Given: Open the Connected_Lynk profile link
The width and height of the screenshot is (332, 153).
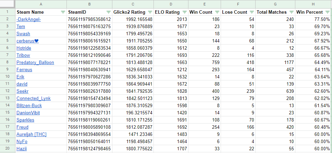Looking at the screenshot, I should tap(34, 98).
